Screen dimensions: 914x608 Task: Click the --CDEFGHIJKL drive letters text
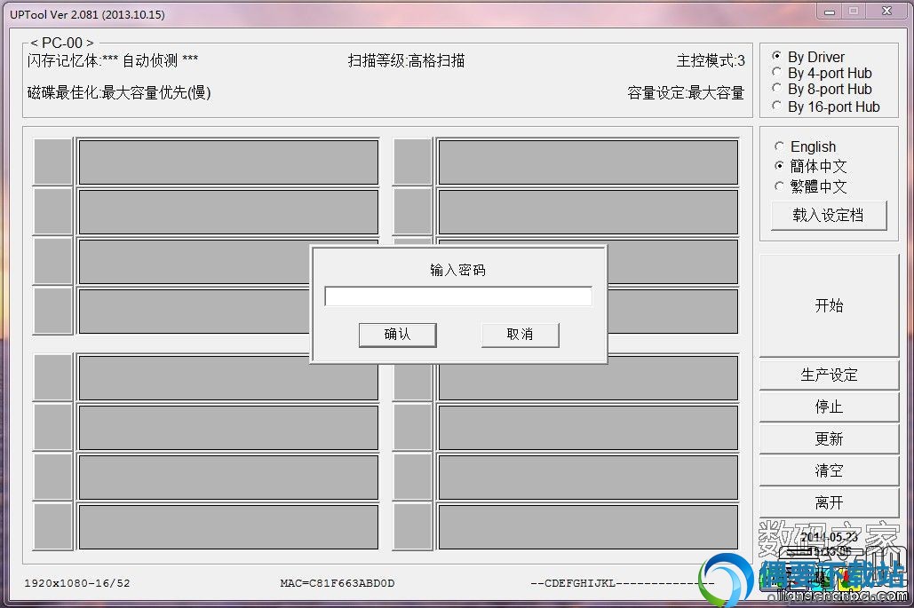tap(622, 583)
